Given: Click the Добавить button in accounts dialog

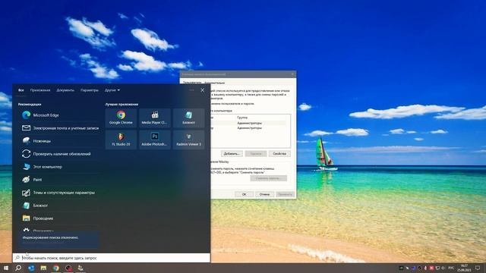Looking at the screenshot, I should tap(232, 153).
